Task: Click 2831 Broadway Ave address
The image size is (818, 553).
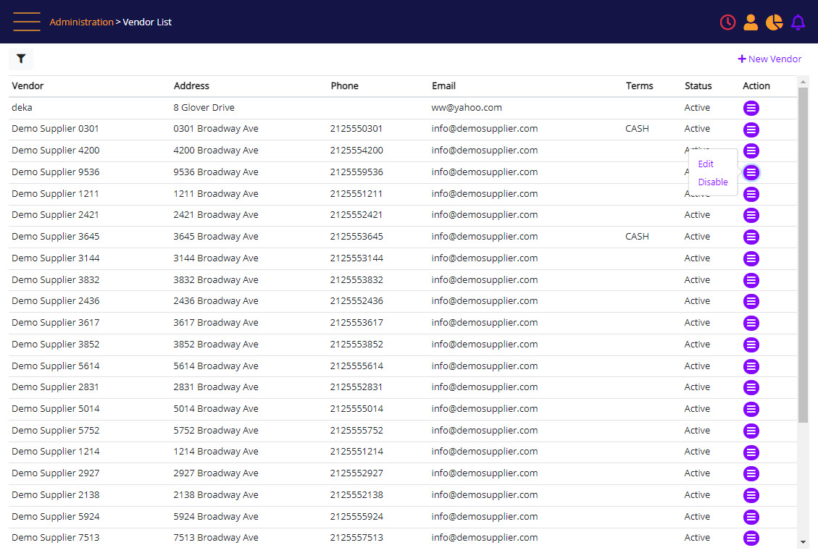Action: pos(216,387)
